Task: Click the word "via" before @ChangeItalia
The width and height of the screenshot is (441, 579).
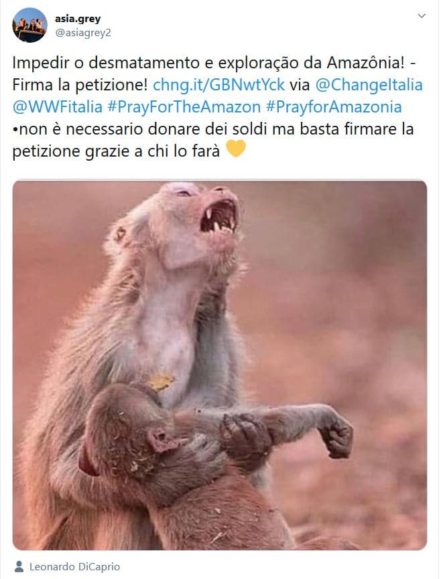Action: (300, 84)
